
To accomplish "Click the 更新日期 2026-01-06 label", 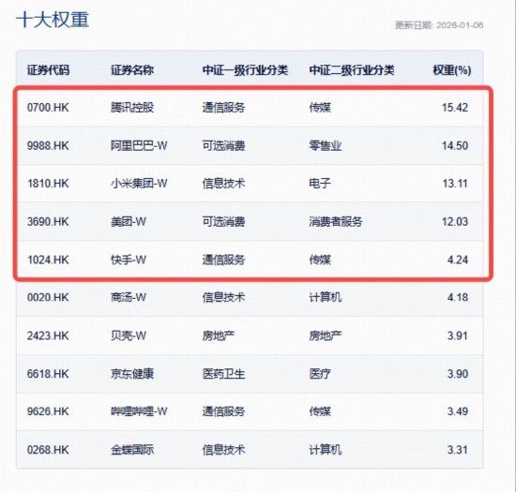I will point(439,25).
